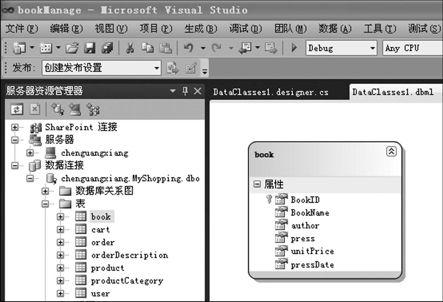The width and height of the screenshot is (443, 302).
Task: Switch to DataClasses1.dbml tab
Action: pyautogui.click(x=393, y=92)
